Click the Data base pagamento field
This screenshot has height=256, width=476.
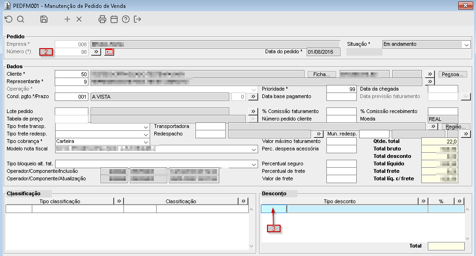(341, 97)
